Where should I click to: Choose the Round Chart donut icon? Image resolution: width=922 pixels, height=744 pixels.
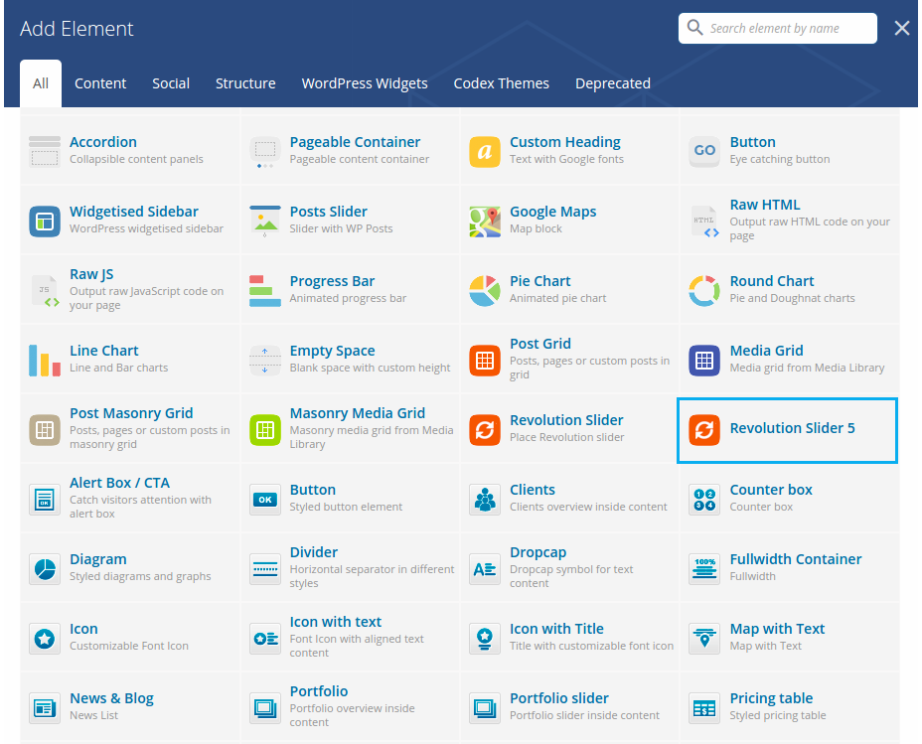(704, 291)
